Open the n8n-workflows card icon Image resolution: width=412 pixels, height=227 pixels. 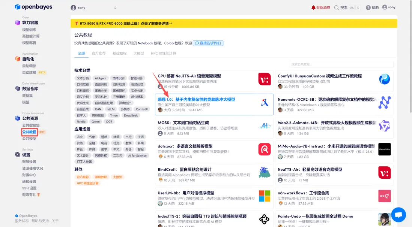pyautogui.click(x=384, y=196)
